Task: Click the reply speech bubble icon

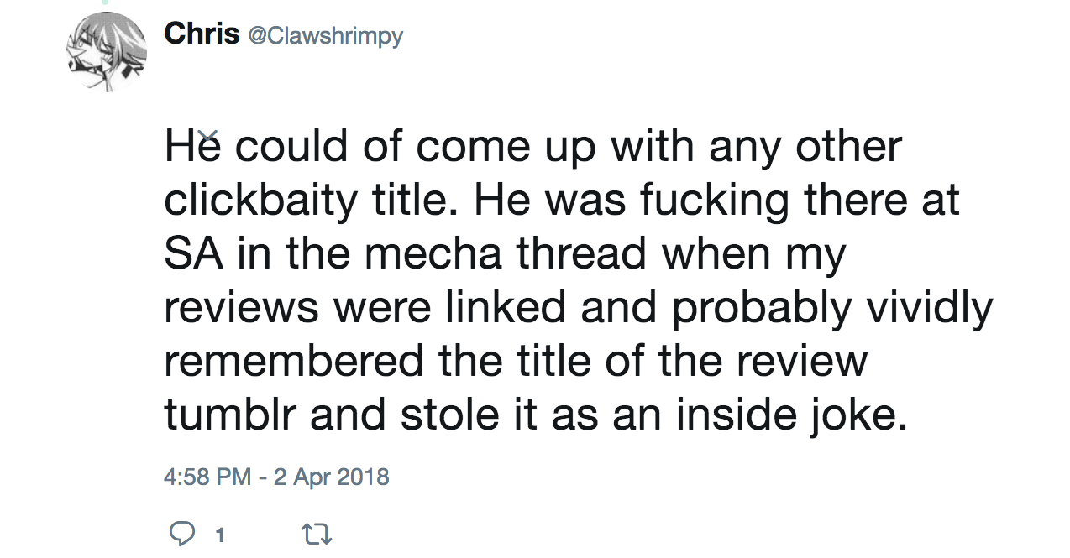Action: click(183, 534)
